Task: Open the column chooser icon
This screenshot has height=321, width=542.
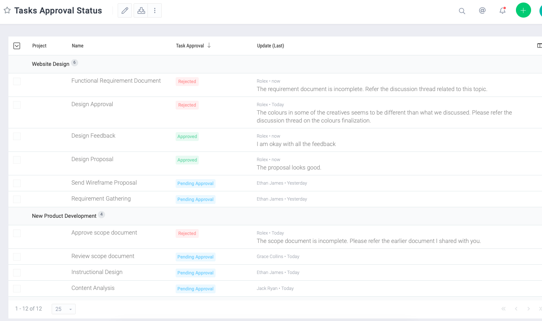Action: tap(539, 46)
